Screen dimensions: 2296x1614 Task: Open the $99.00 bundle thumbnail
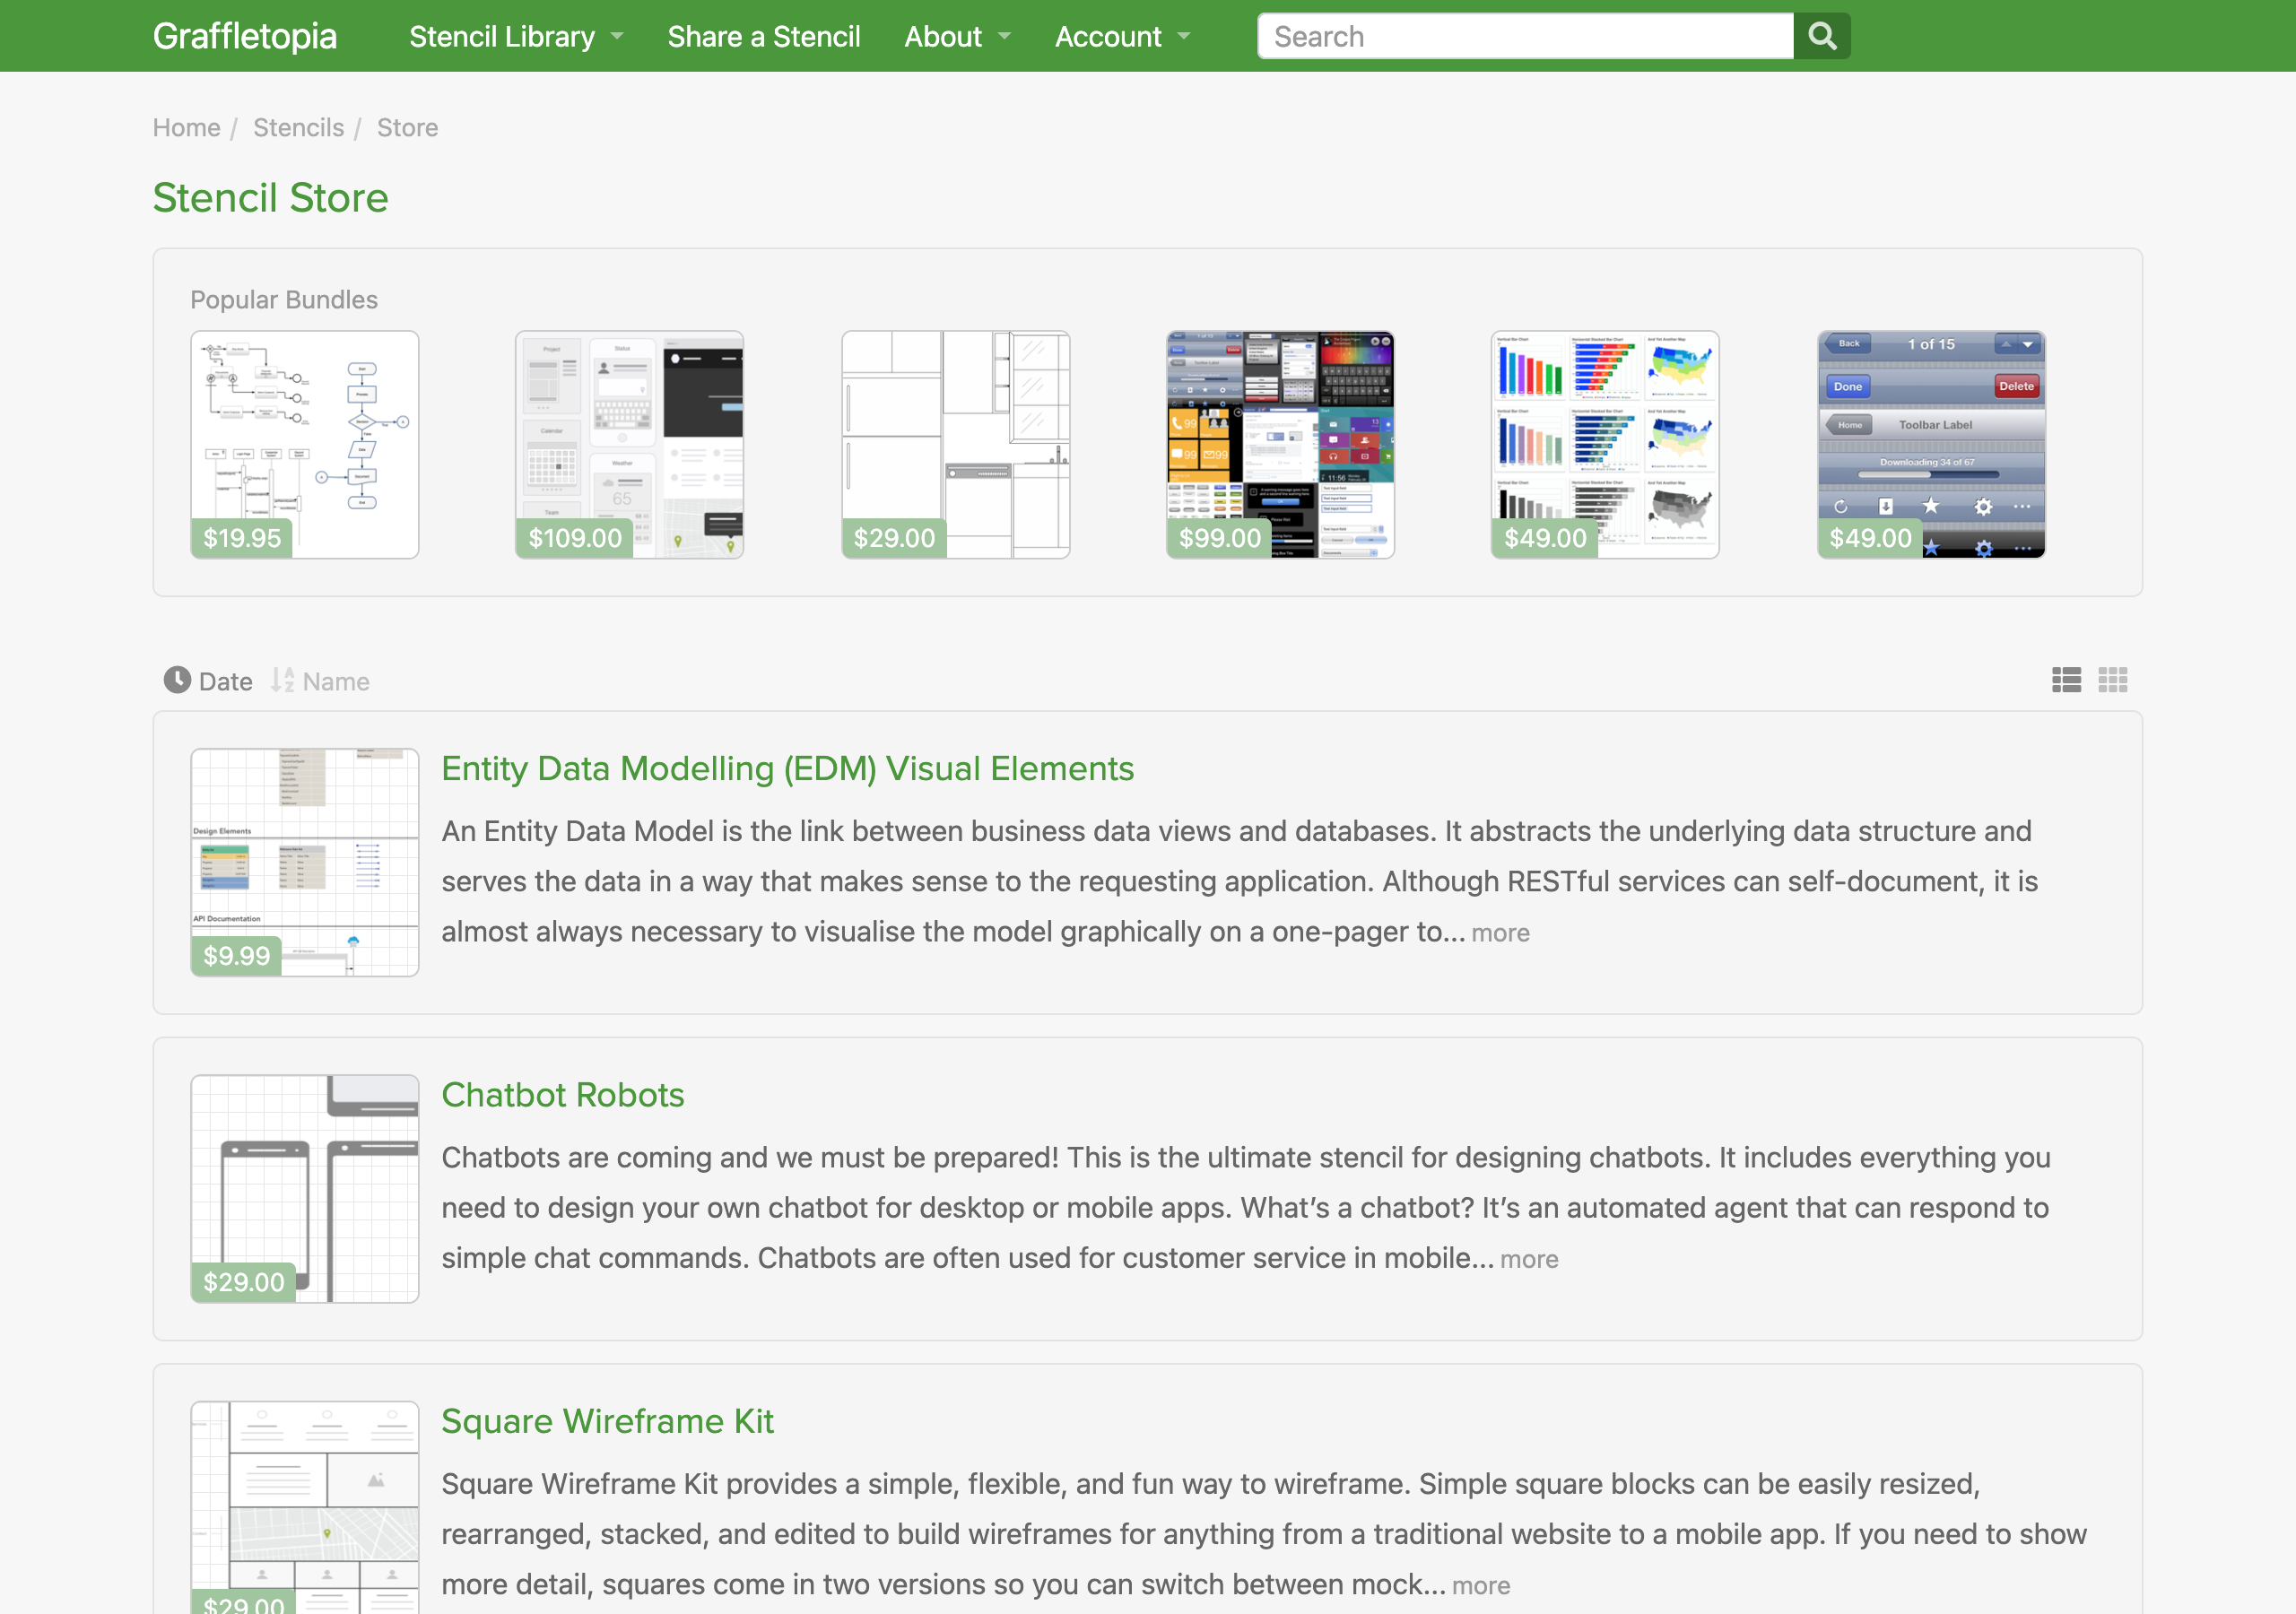1281,444
